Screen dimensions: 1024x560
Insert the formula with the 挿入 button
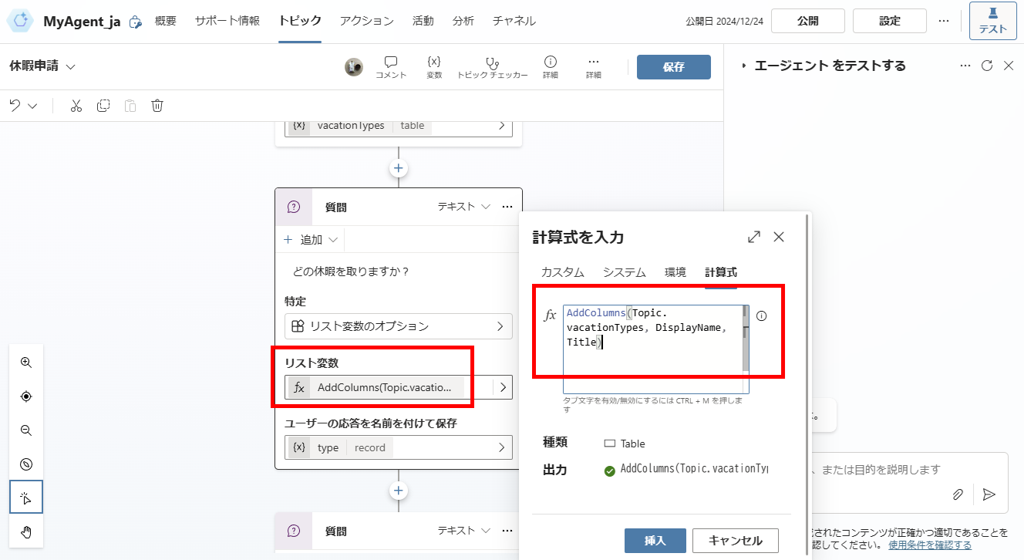point(655,541)
